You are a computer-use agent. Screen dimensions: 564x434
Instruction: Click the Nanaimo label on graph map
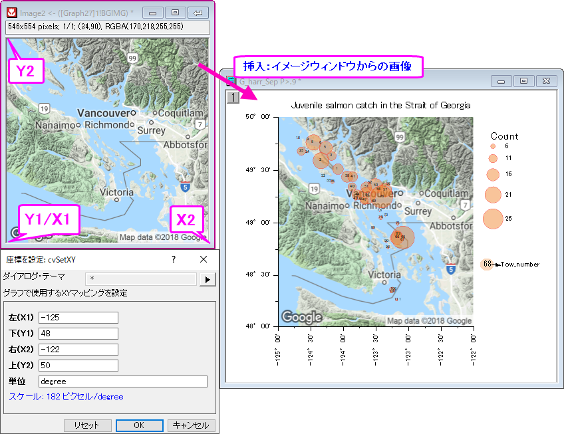[x=325, y=205]
